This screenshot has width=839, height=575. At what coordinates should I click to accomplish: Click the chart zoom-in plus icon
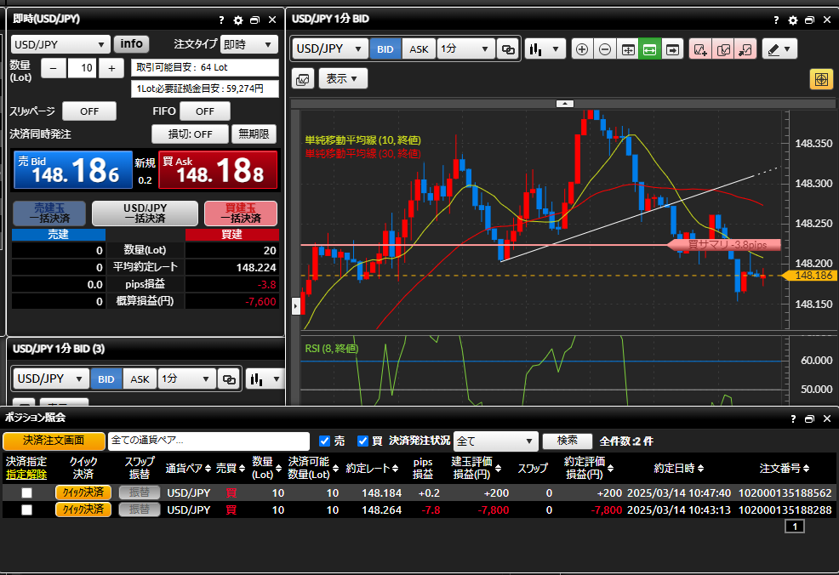click(x=582, y=49)
